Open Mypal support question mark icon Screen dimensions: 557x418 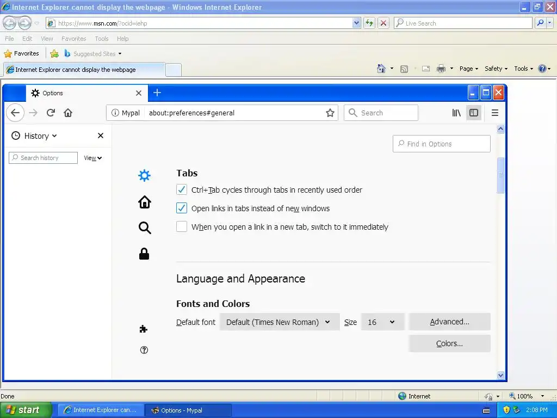coord(144,350)
